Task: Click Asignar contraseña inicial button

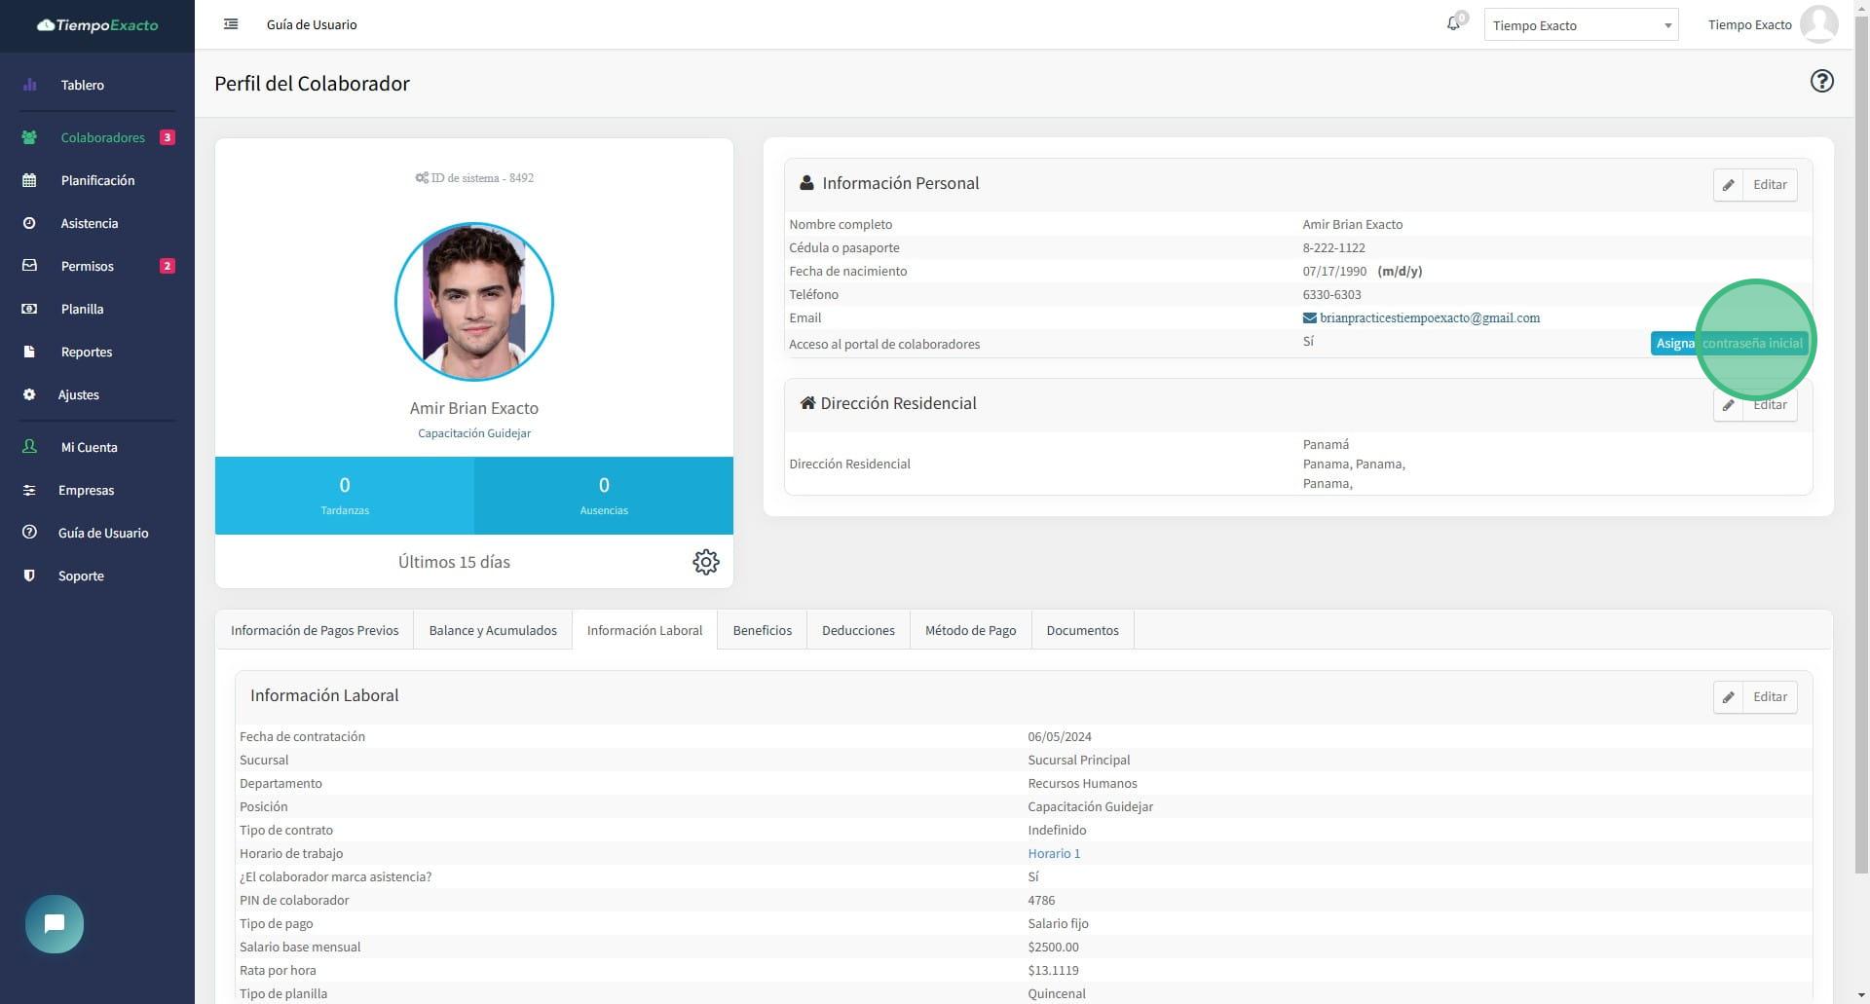Action: 1728,343
